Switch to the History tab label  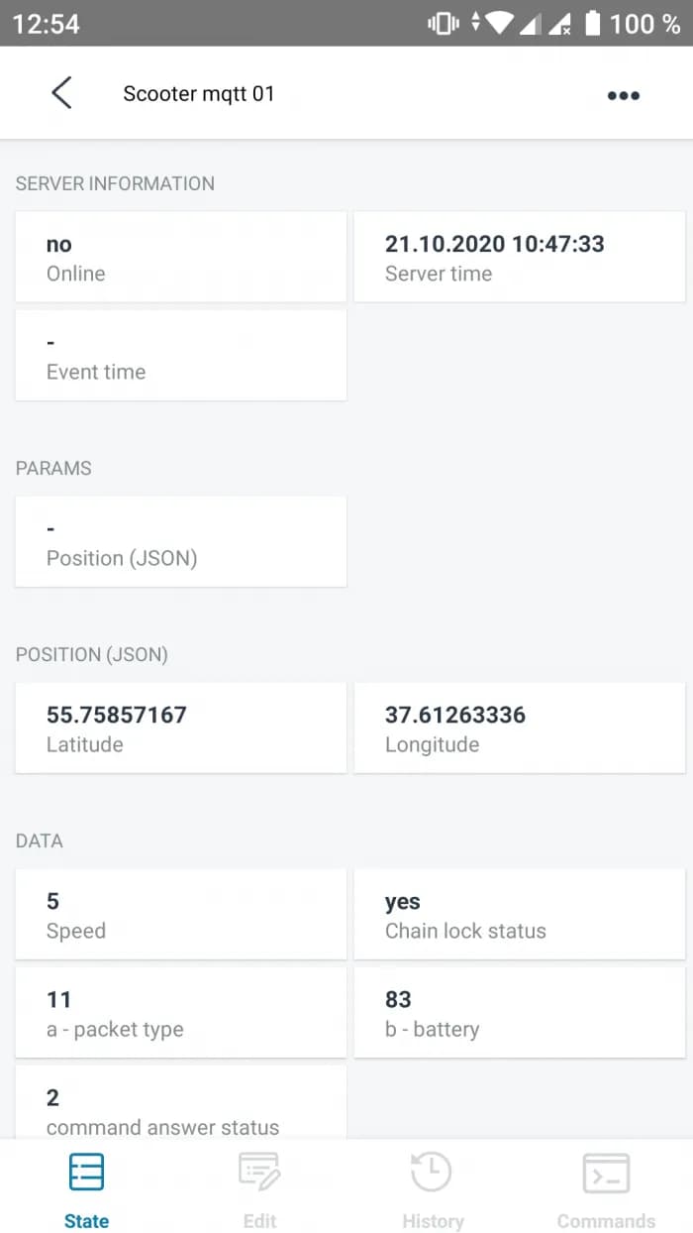click(x=433, y=1221)
